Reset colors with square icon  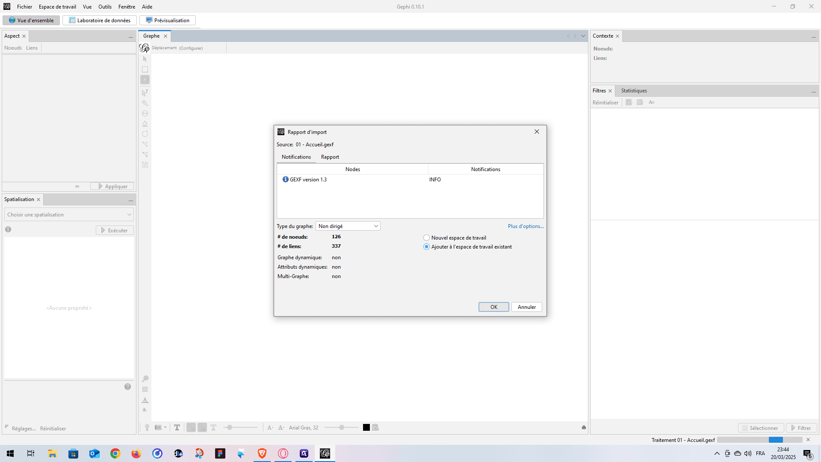coord(145,389)
